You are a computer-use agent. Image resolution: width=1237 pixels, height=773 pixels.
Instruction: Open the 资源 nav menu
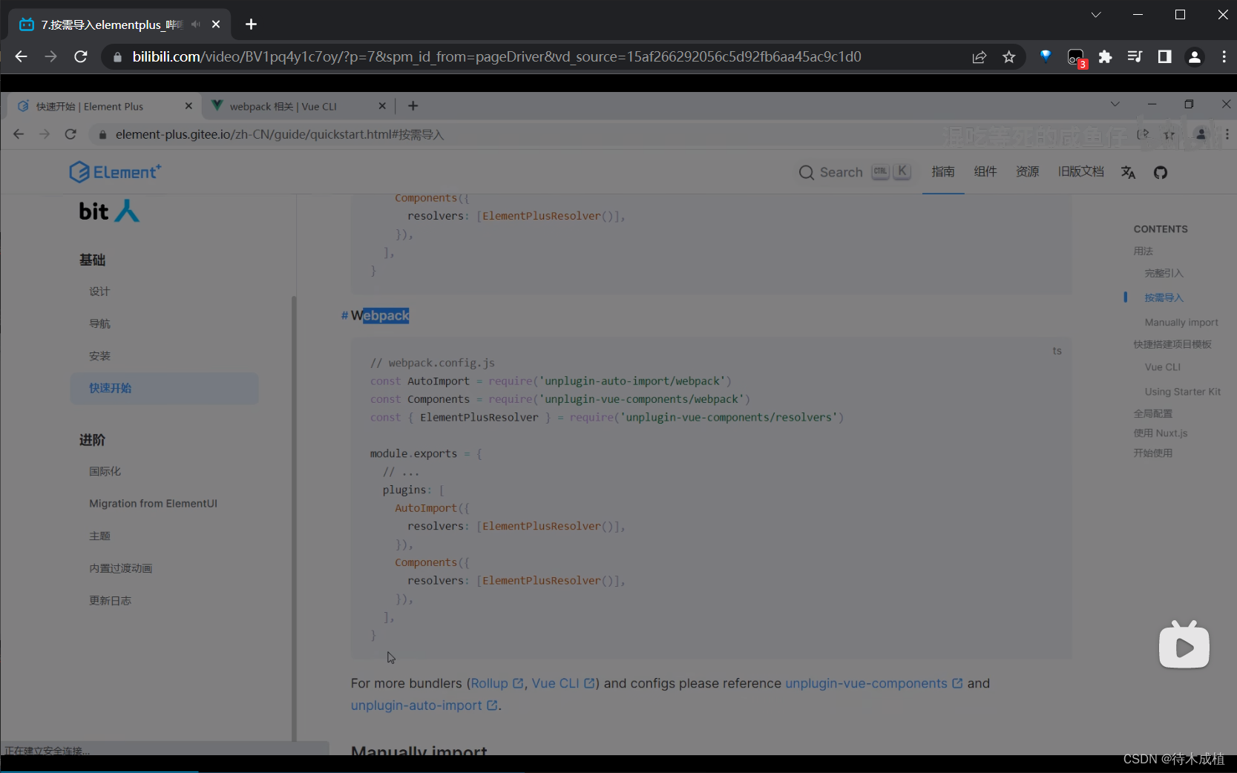(1028, 172)
